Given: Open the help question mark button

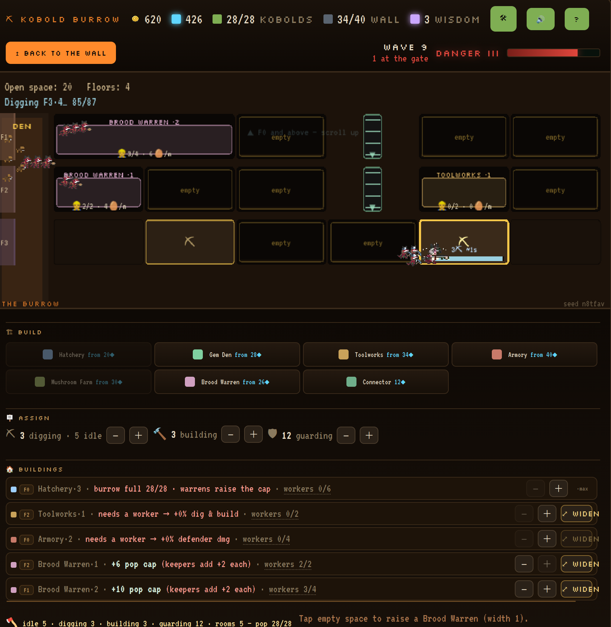Looking at the screenshot, I should tap(577, 19).
